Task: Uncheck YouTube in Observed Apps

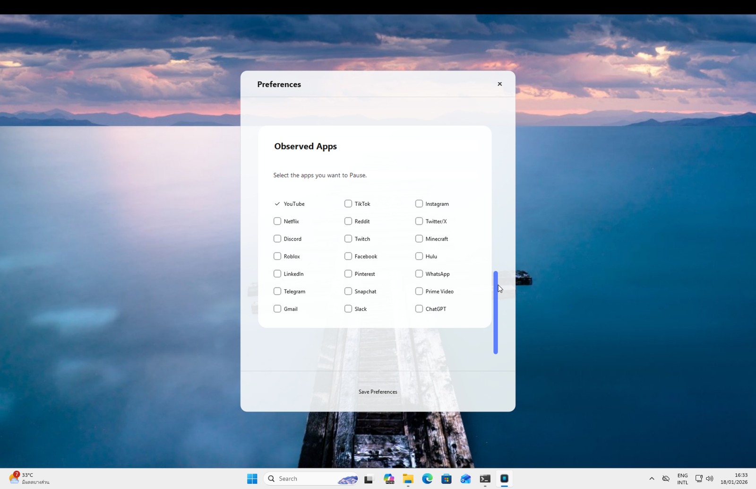Action: click(x=277, y=203)
